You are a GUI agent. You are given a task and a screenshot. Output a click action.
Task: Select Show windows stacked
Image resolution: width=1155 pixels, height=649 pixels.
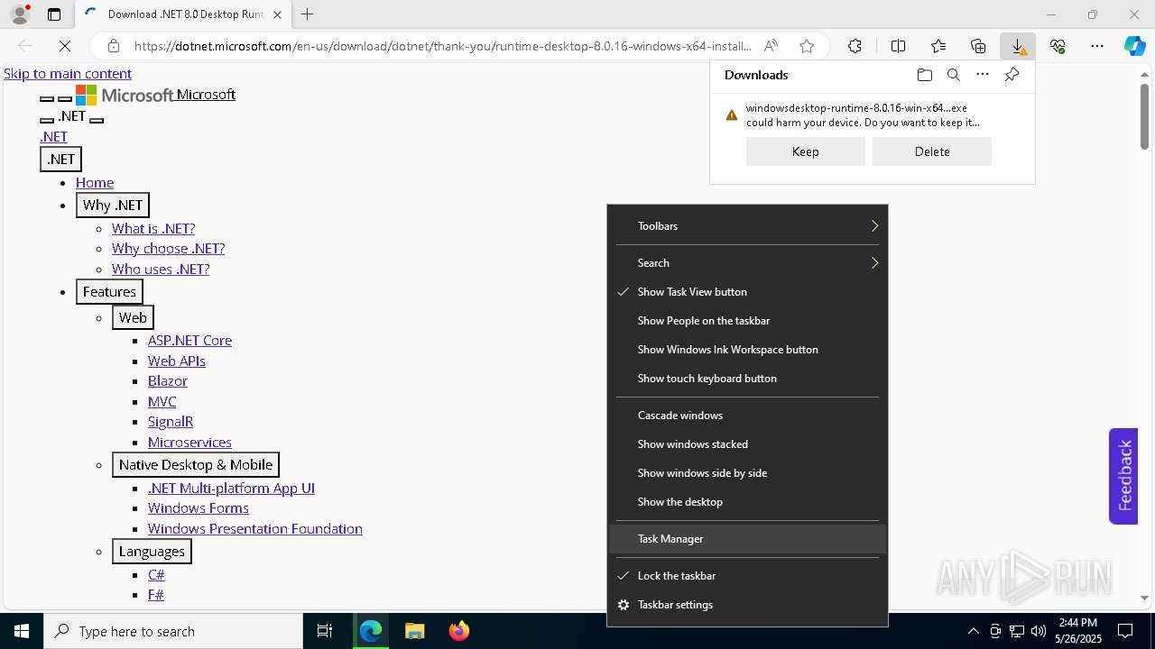click(747, 444)
